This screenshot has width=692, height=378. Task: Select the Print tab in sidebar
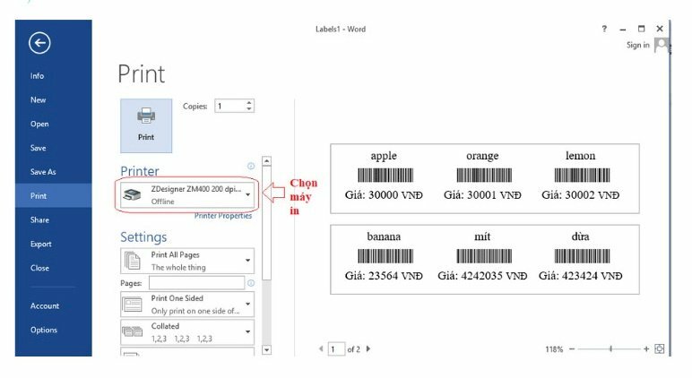coord(54,195)
